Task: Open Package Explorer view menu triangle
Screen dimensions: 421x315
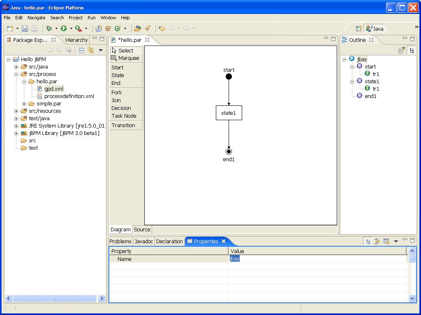Action: [x=101, y=50]
